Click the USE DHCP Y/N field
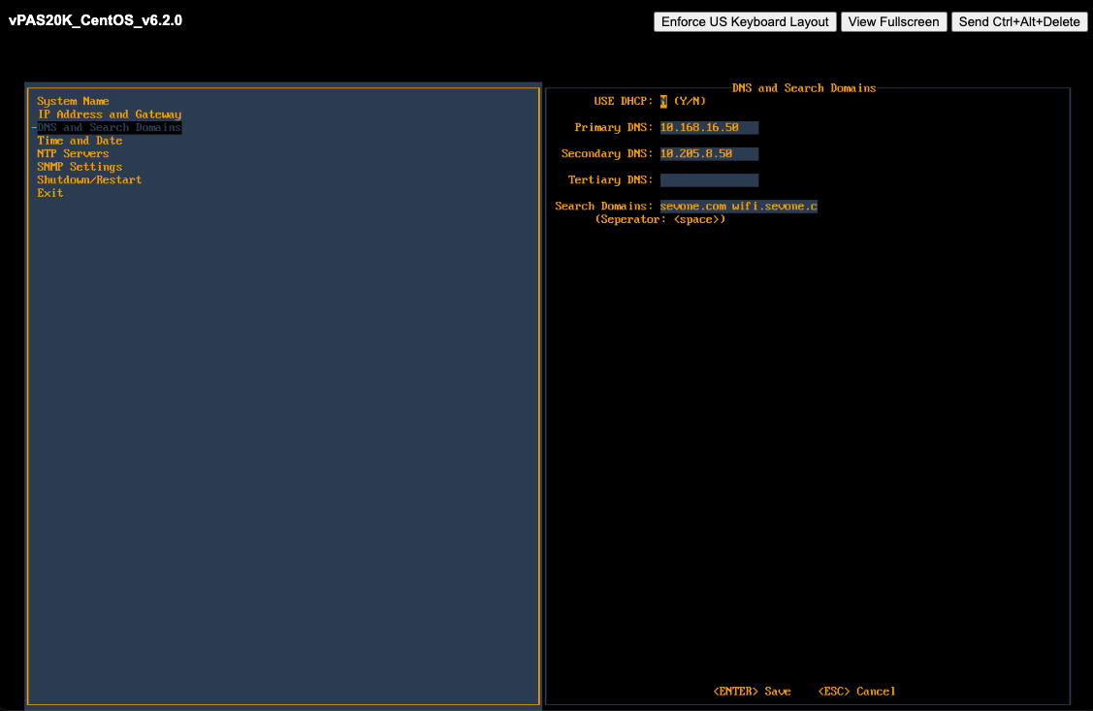 click(x=663, y=102)
